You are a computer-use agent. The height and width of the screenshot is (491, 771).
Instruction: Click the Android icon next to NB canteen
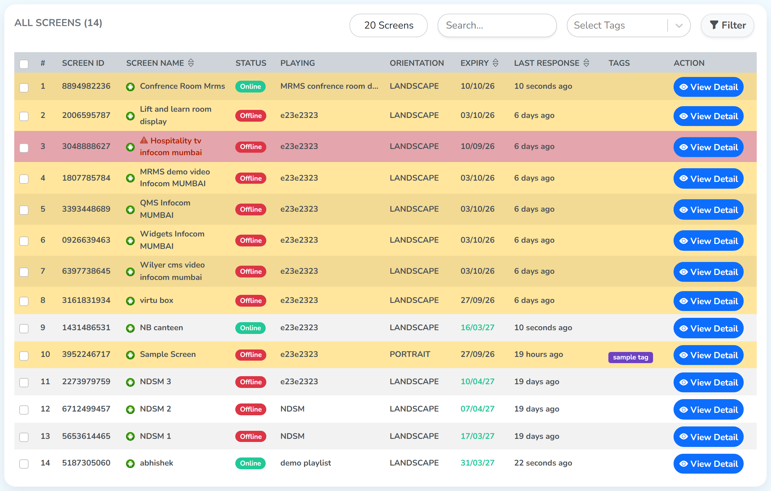[130, 328]
